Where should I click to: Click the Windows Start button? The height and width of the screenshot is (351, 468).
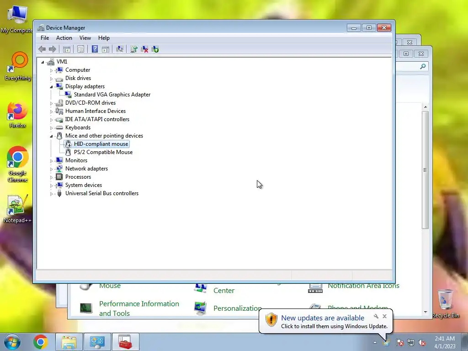coord(12,342)
